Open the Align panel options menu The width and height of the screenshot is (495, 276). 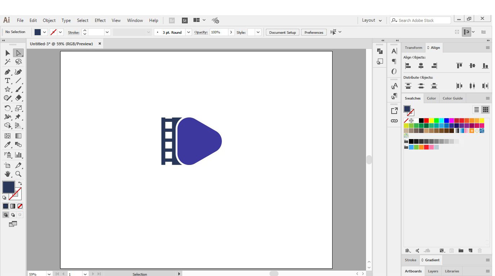pos(488,48)
